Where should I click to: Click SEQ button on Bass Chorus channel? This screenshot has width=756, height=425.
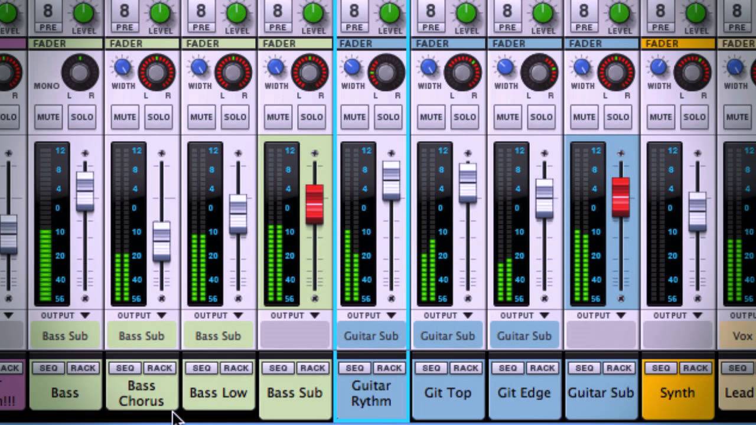tap(125, 368)
